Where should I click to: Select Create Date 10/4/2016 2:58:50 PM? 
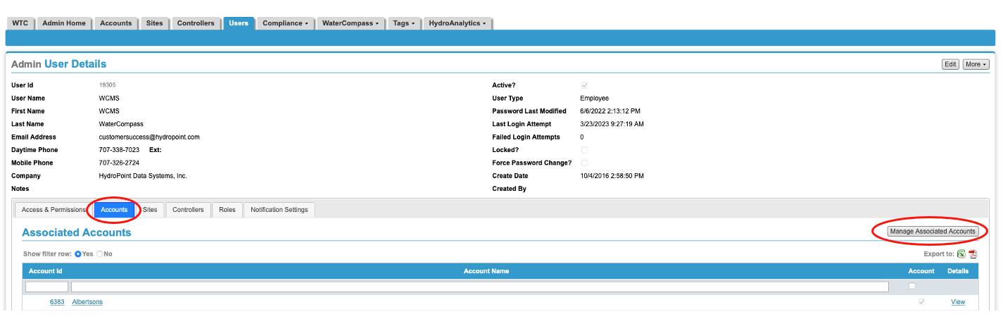[612, 176]
